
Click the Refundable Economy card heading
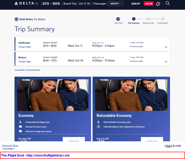pyautogui.click(x=114, y=116)
